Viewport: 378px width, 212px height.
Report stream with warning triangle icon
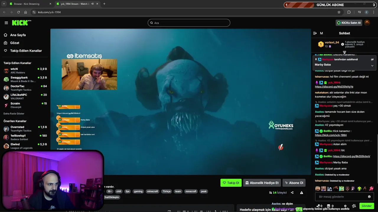[x=302, y=193]
